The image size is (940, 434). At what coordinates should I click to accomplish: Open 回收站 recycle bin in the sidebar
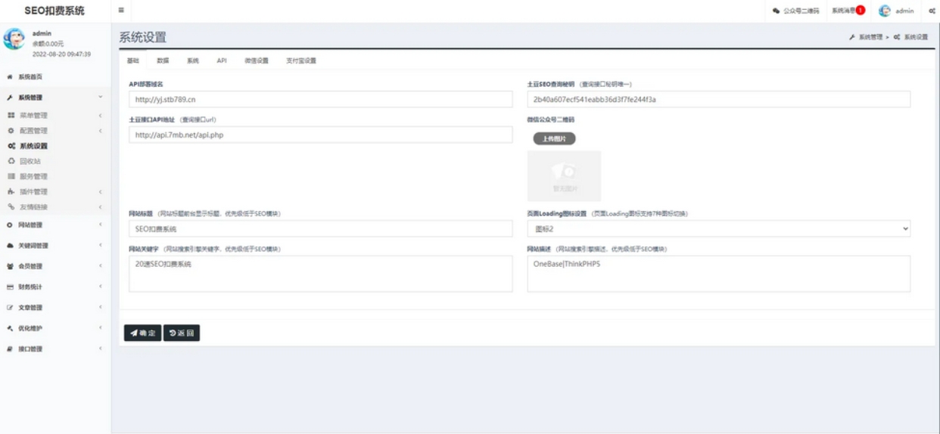tap(30, 161)
